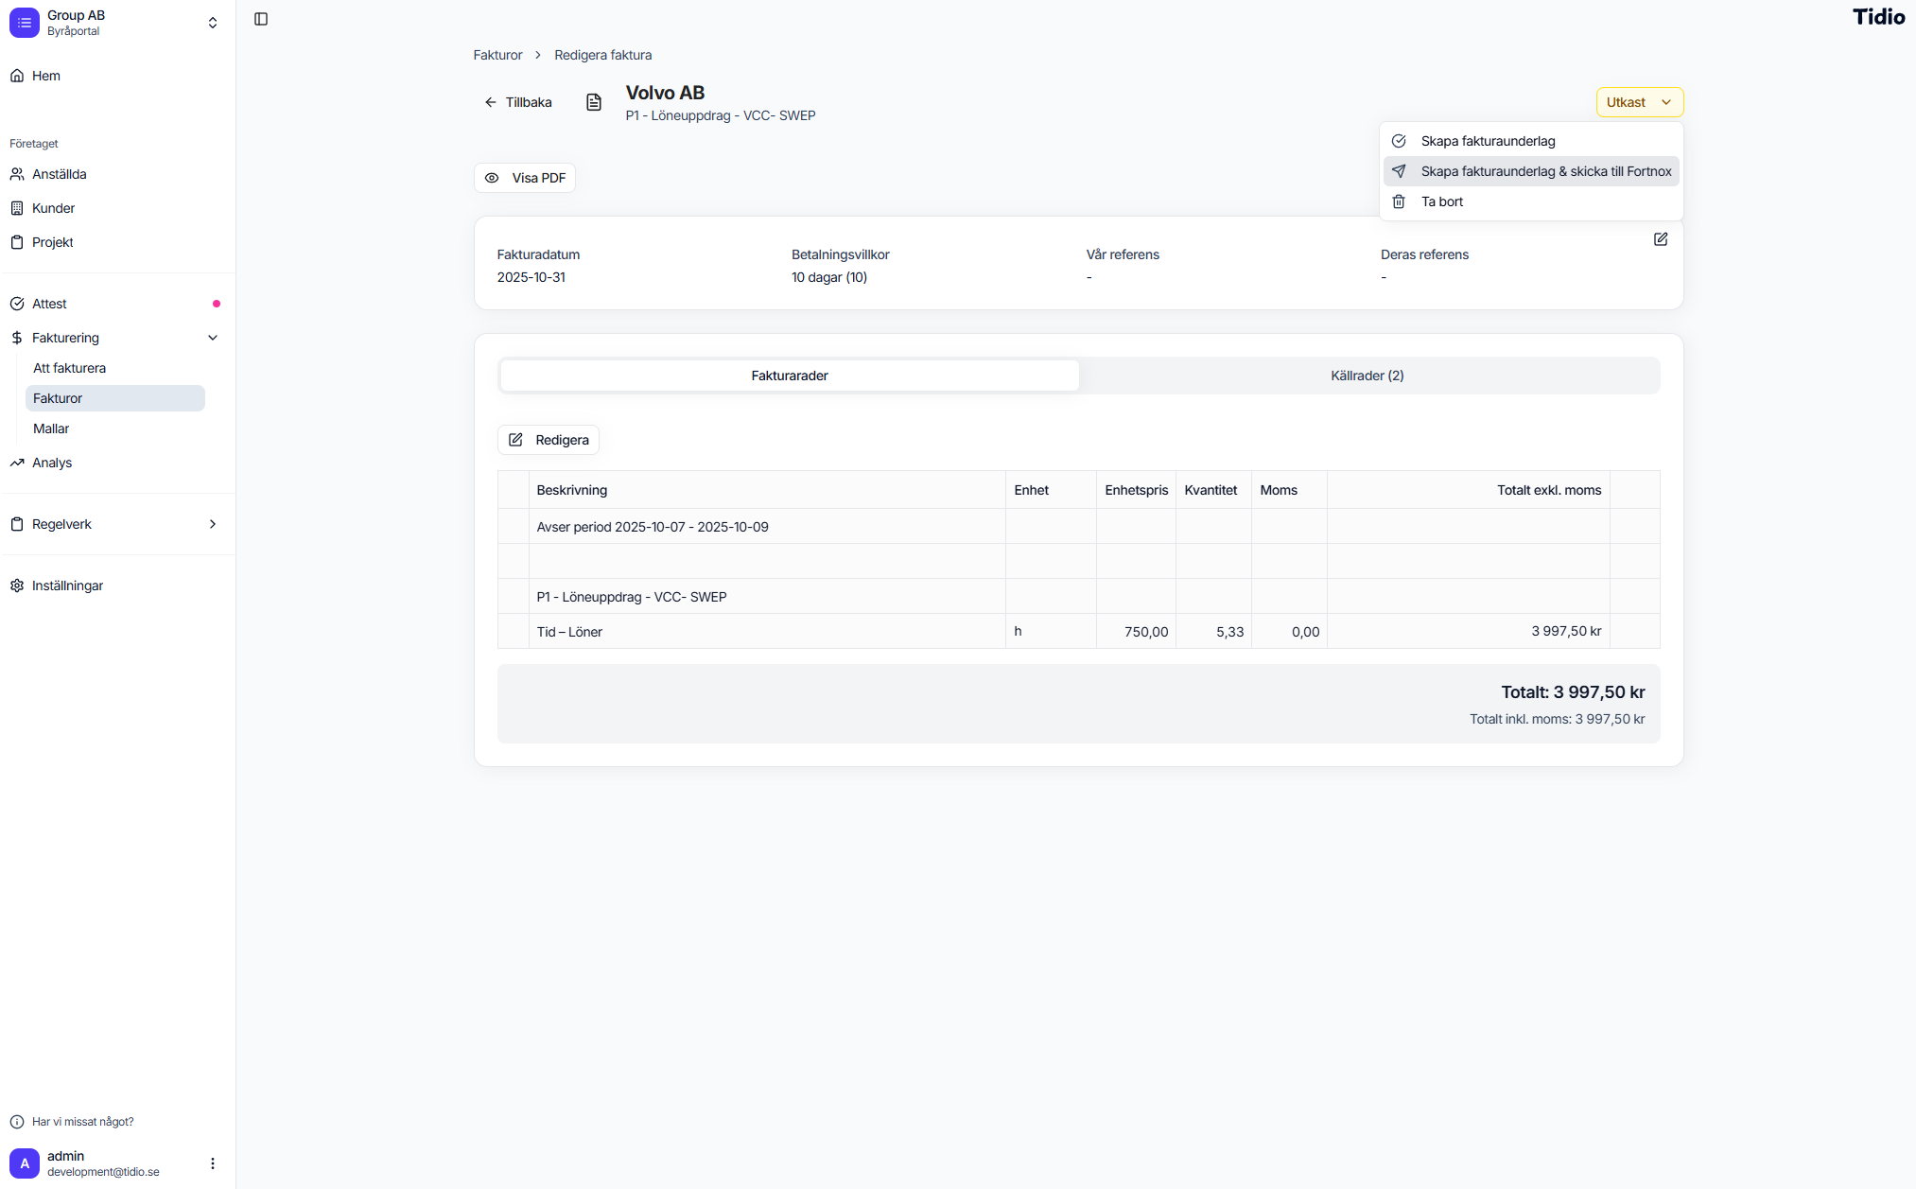
Task: Choose Skapa fakturaunderlag & skicka till Fortnox
Action: [x=1531, y=171]
